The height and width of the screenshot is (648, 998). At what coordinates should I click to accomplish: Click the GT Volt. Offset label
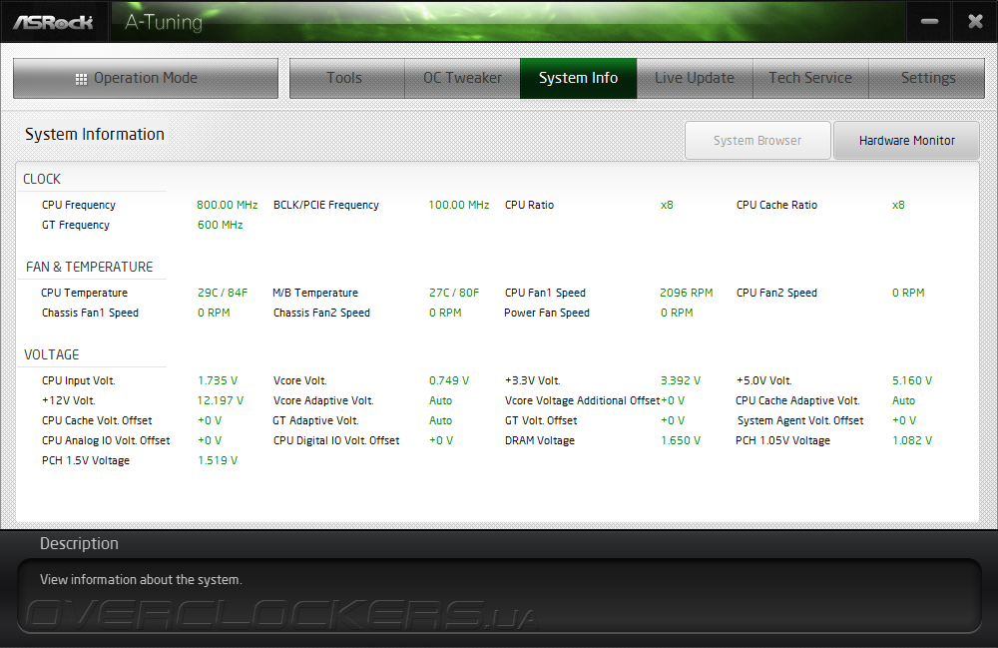point(541,420)
